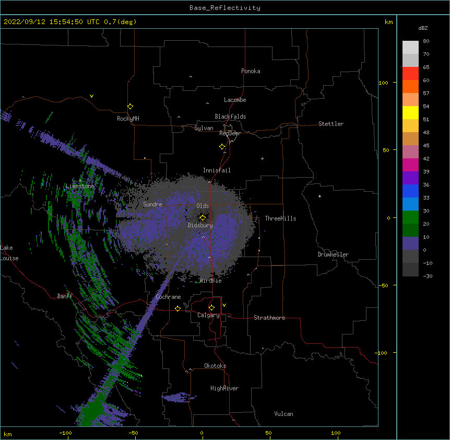The height and width of the screenshot is (440, 450).
Task: Select the yellow radar site marker between Olds and Didsbury
Action: (x=203, y=218)
